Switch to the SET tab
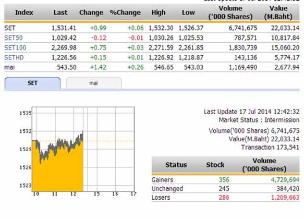 pos(32,83)
